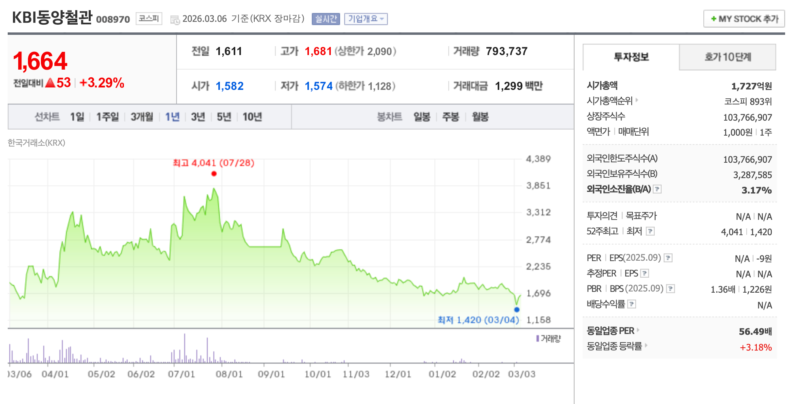Screen dimensions: 792x404
Task: Click the stock code 008970
Action: pos(113,19)
